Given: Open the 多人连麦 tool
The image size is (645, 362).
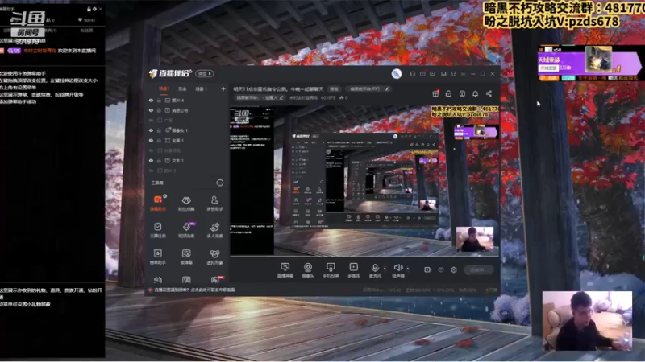Looking at the screenshot, I should click(x=214, y=230).
